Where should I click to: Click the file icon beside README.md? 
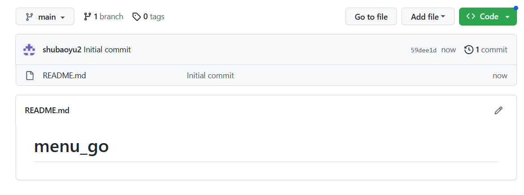pyautogui.click(x=30, y=76)
